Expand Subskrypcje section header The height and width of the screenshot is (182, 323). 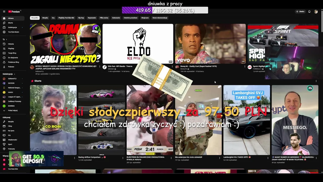[9, 74]
